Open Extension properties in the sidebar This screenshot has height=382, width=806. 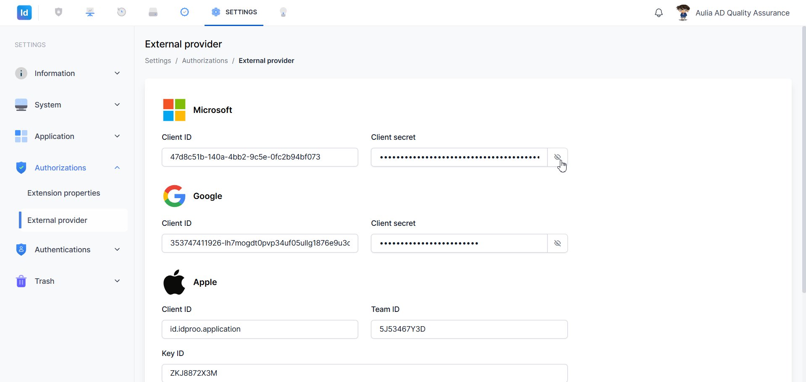click(64, 193)
